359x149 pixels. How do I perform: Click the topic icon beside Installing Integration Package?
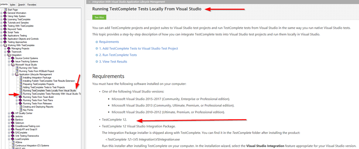point(21,77)
